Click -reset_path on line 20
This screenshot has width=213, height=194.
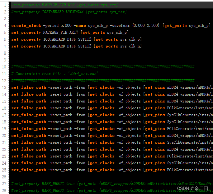coord(60,136)
